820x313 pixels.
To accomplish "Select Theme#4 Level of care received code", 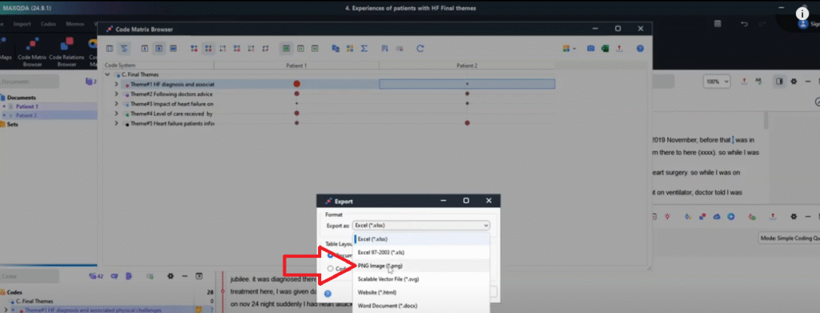I will coord(171,114).
